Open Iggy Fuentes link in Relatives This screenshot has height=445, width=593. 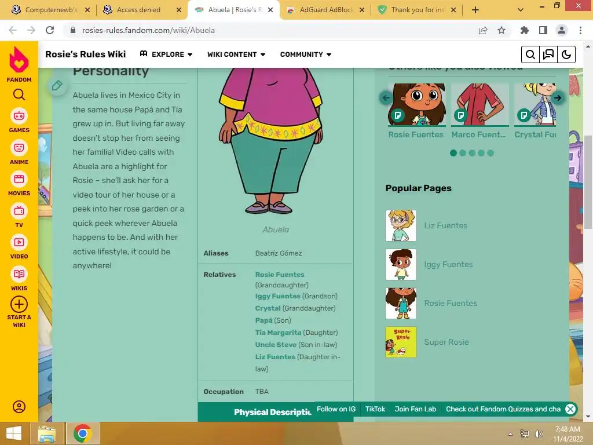coord(277,296)
